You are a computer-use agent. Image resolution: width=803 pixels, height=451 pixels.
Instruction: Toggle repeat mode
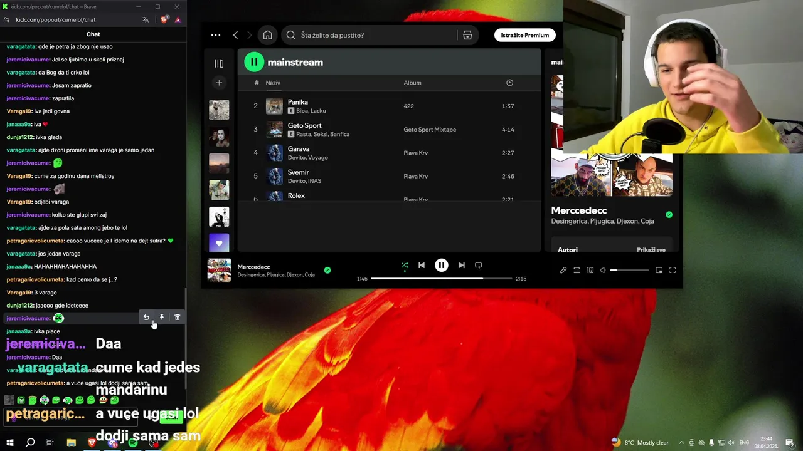tap(478, 265)
